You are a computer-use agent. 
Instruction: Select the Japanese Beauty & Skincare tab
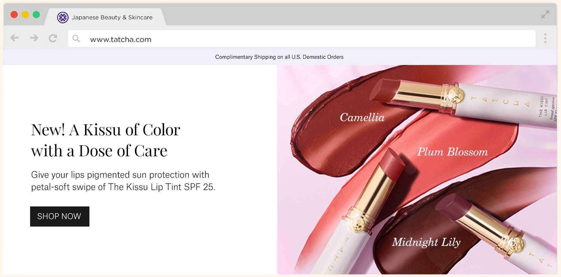[105, 17]
